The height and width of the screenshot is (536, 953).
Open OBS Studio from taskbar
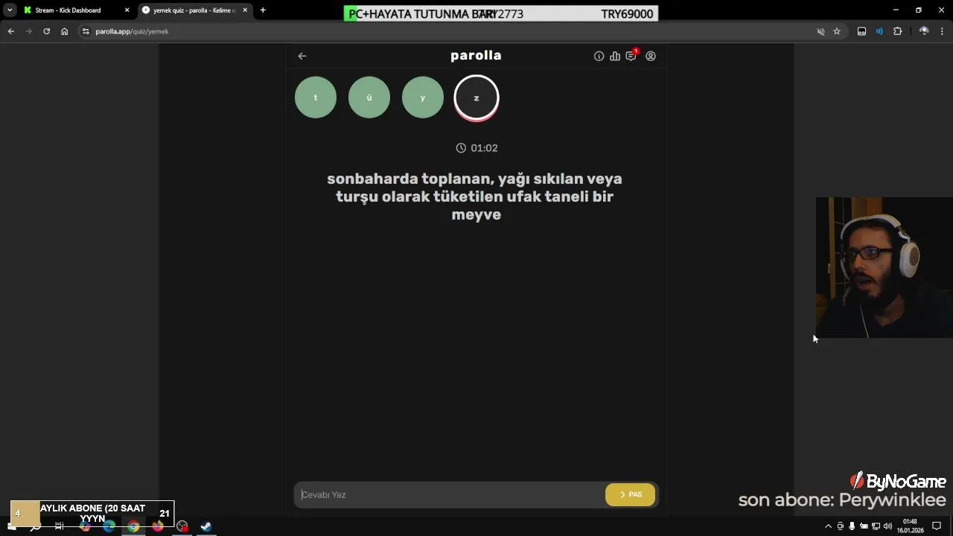[182, 526]
